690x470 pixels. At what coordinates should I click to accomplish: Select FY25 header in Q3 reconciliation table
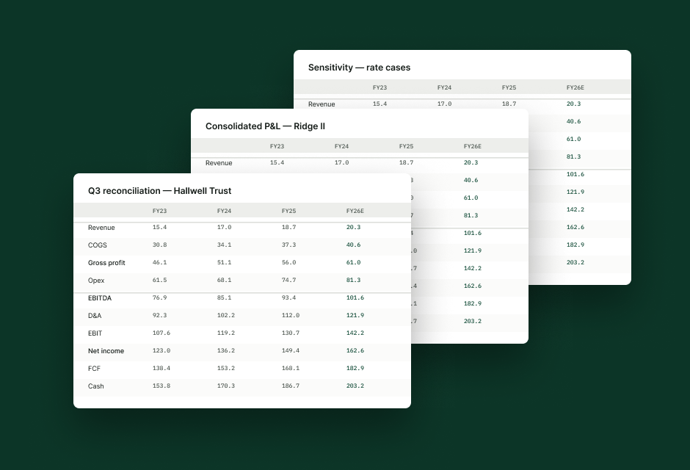tap(288, 211)
